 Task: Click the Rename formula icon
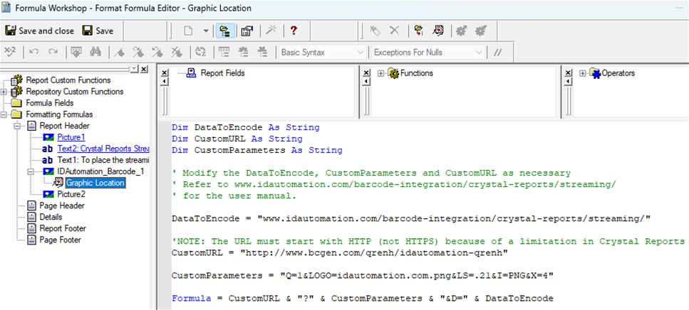[x=374, y=31]
